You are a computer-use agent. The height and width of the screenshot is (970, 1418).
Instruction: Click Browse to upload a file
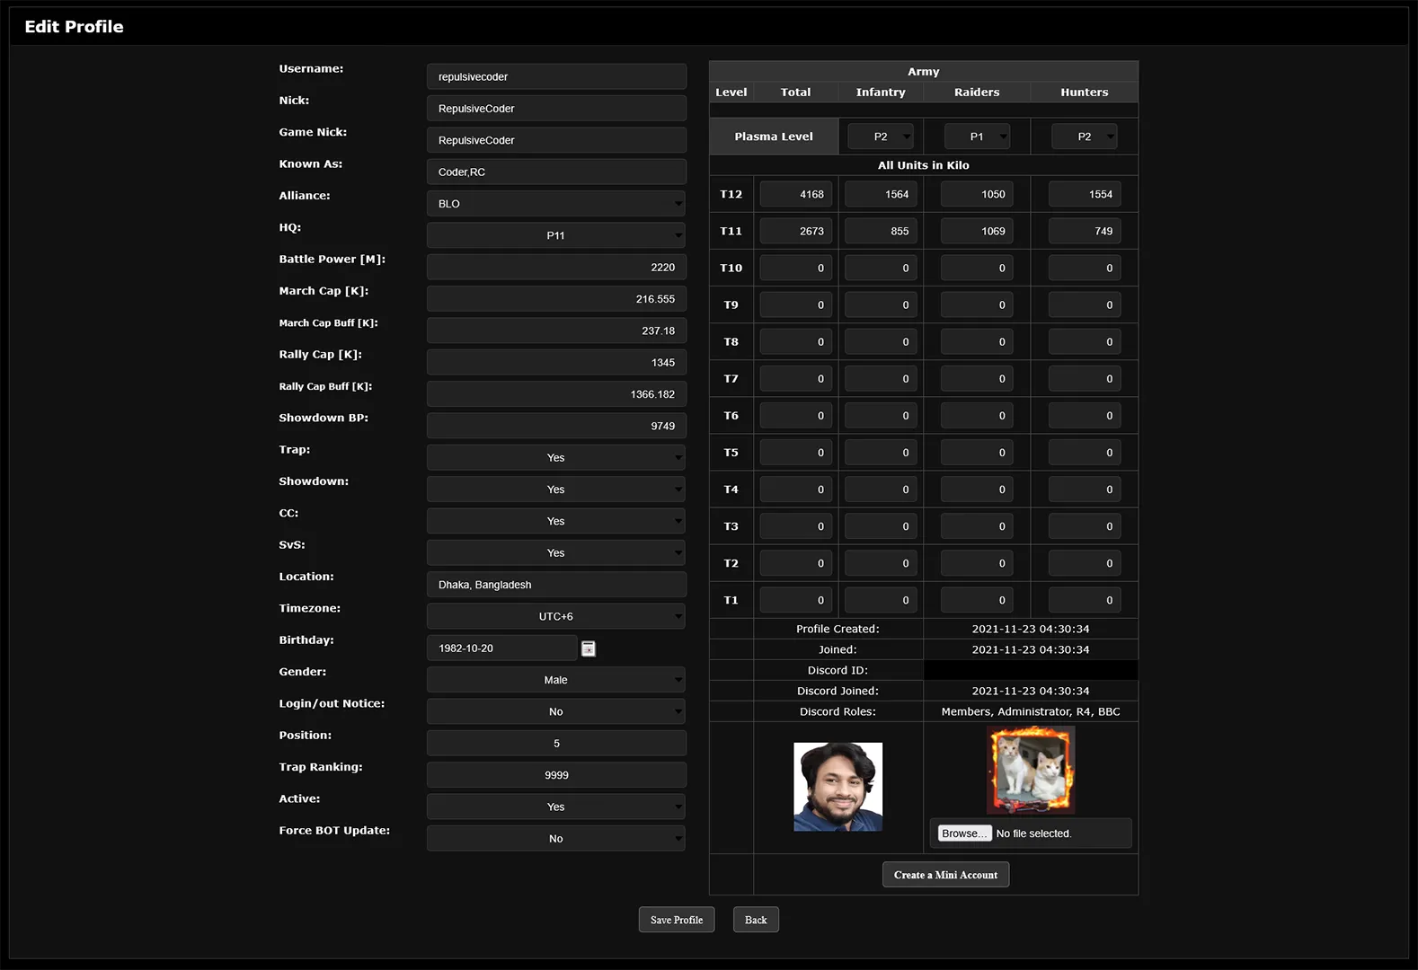tap(964, 833)
